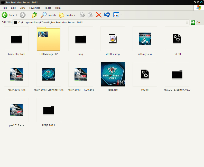Click the cyan window control circle
Viewport: 204px width, 167px height.
click(x=201, y=2)
